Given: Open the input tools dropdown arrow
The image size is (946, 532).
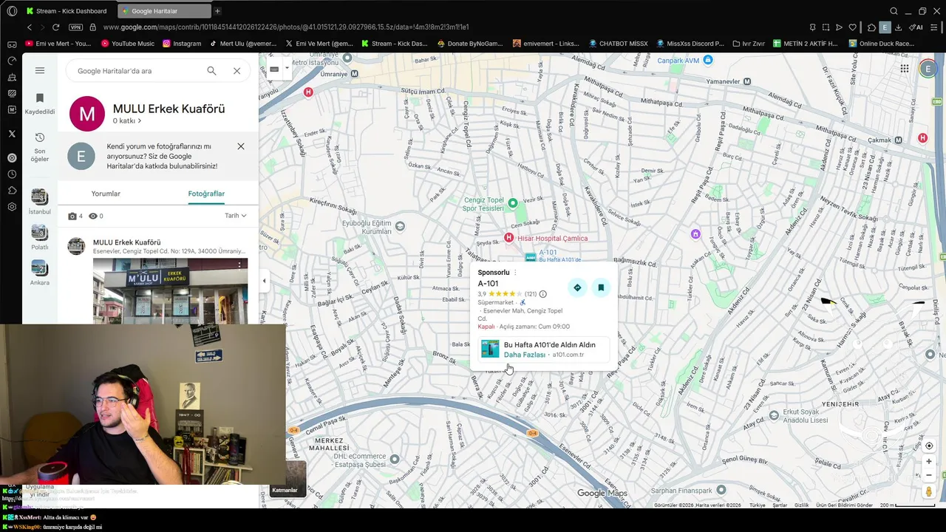Looking at the screenshot, I should click(x=287, y=69).
